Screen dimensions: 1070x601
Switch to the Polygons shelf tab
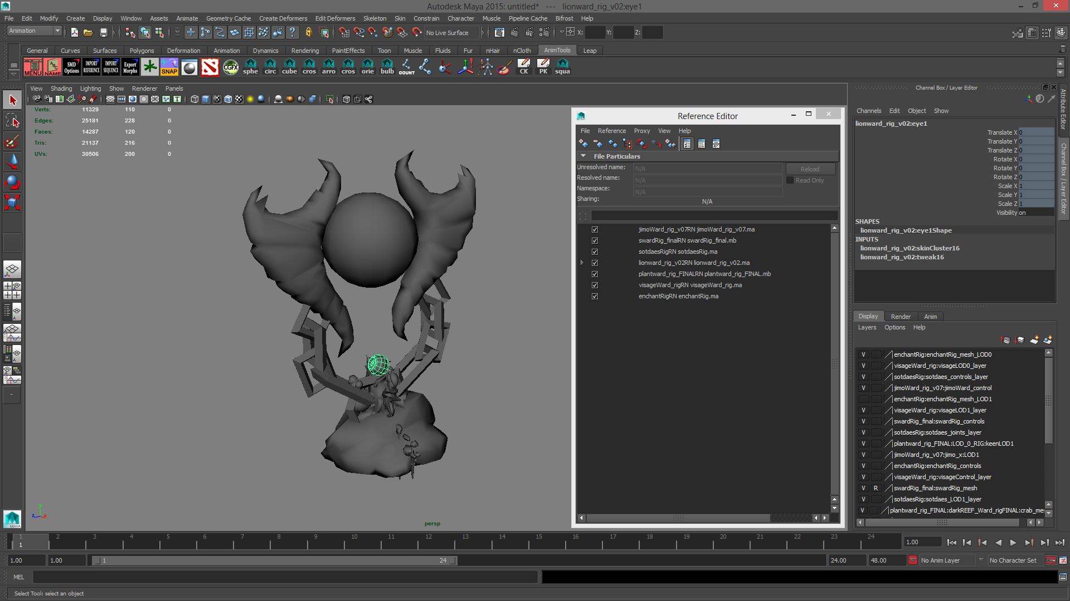(x=142, y=51)
